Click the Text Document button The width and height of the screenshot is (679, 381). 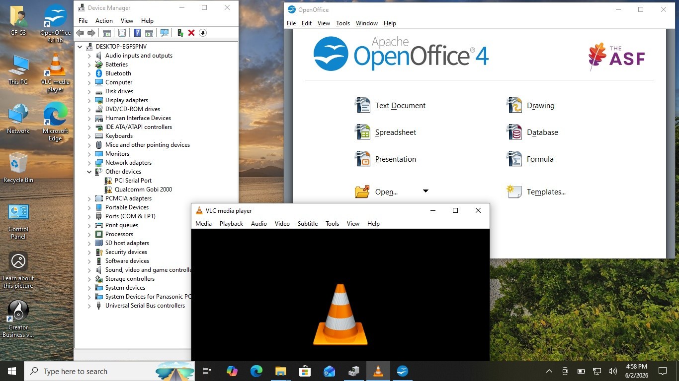coord(390,106)
